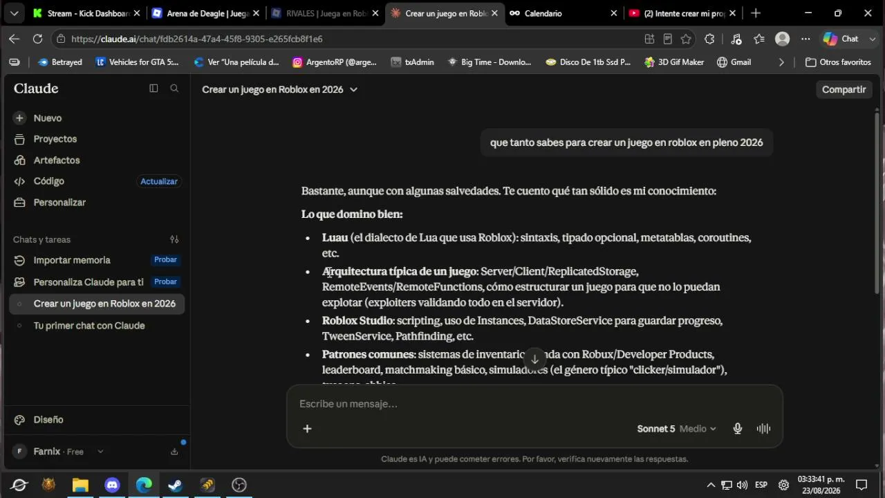This screenshot has height=498, width=885.
Task: Add page to favorites star icon
Action: tap(685, 39)
